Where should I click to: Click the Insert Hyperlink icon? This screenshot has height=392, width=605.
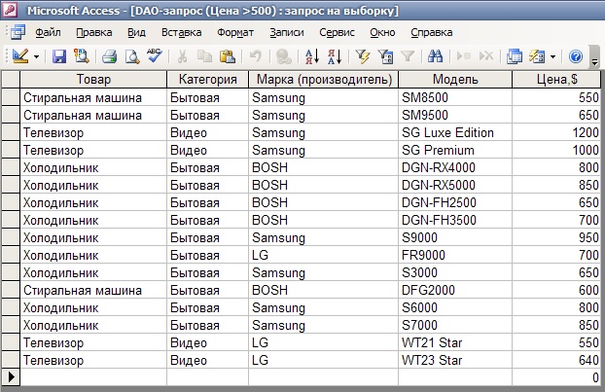click(x=284, y=56)
